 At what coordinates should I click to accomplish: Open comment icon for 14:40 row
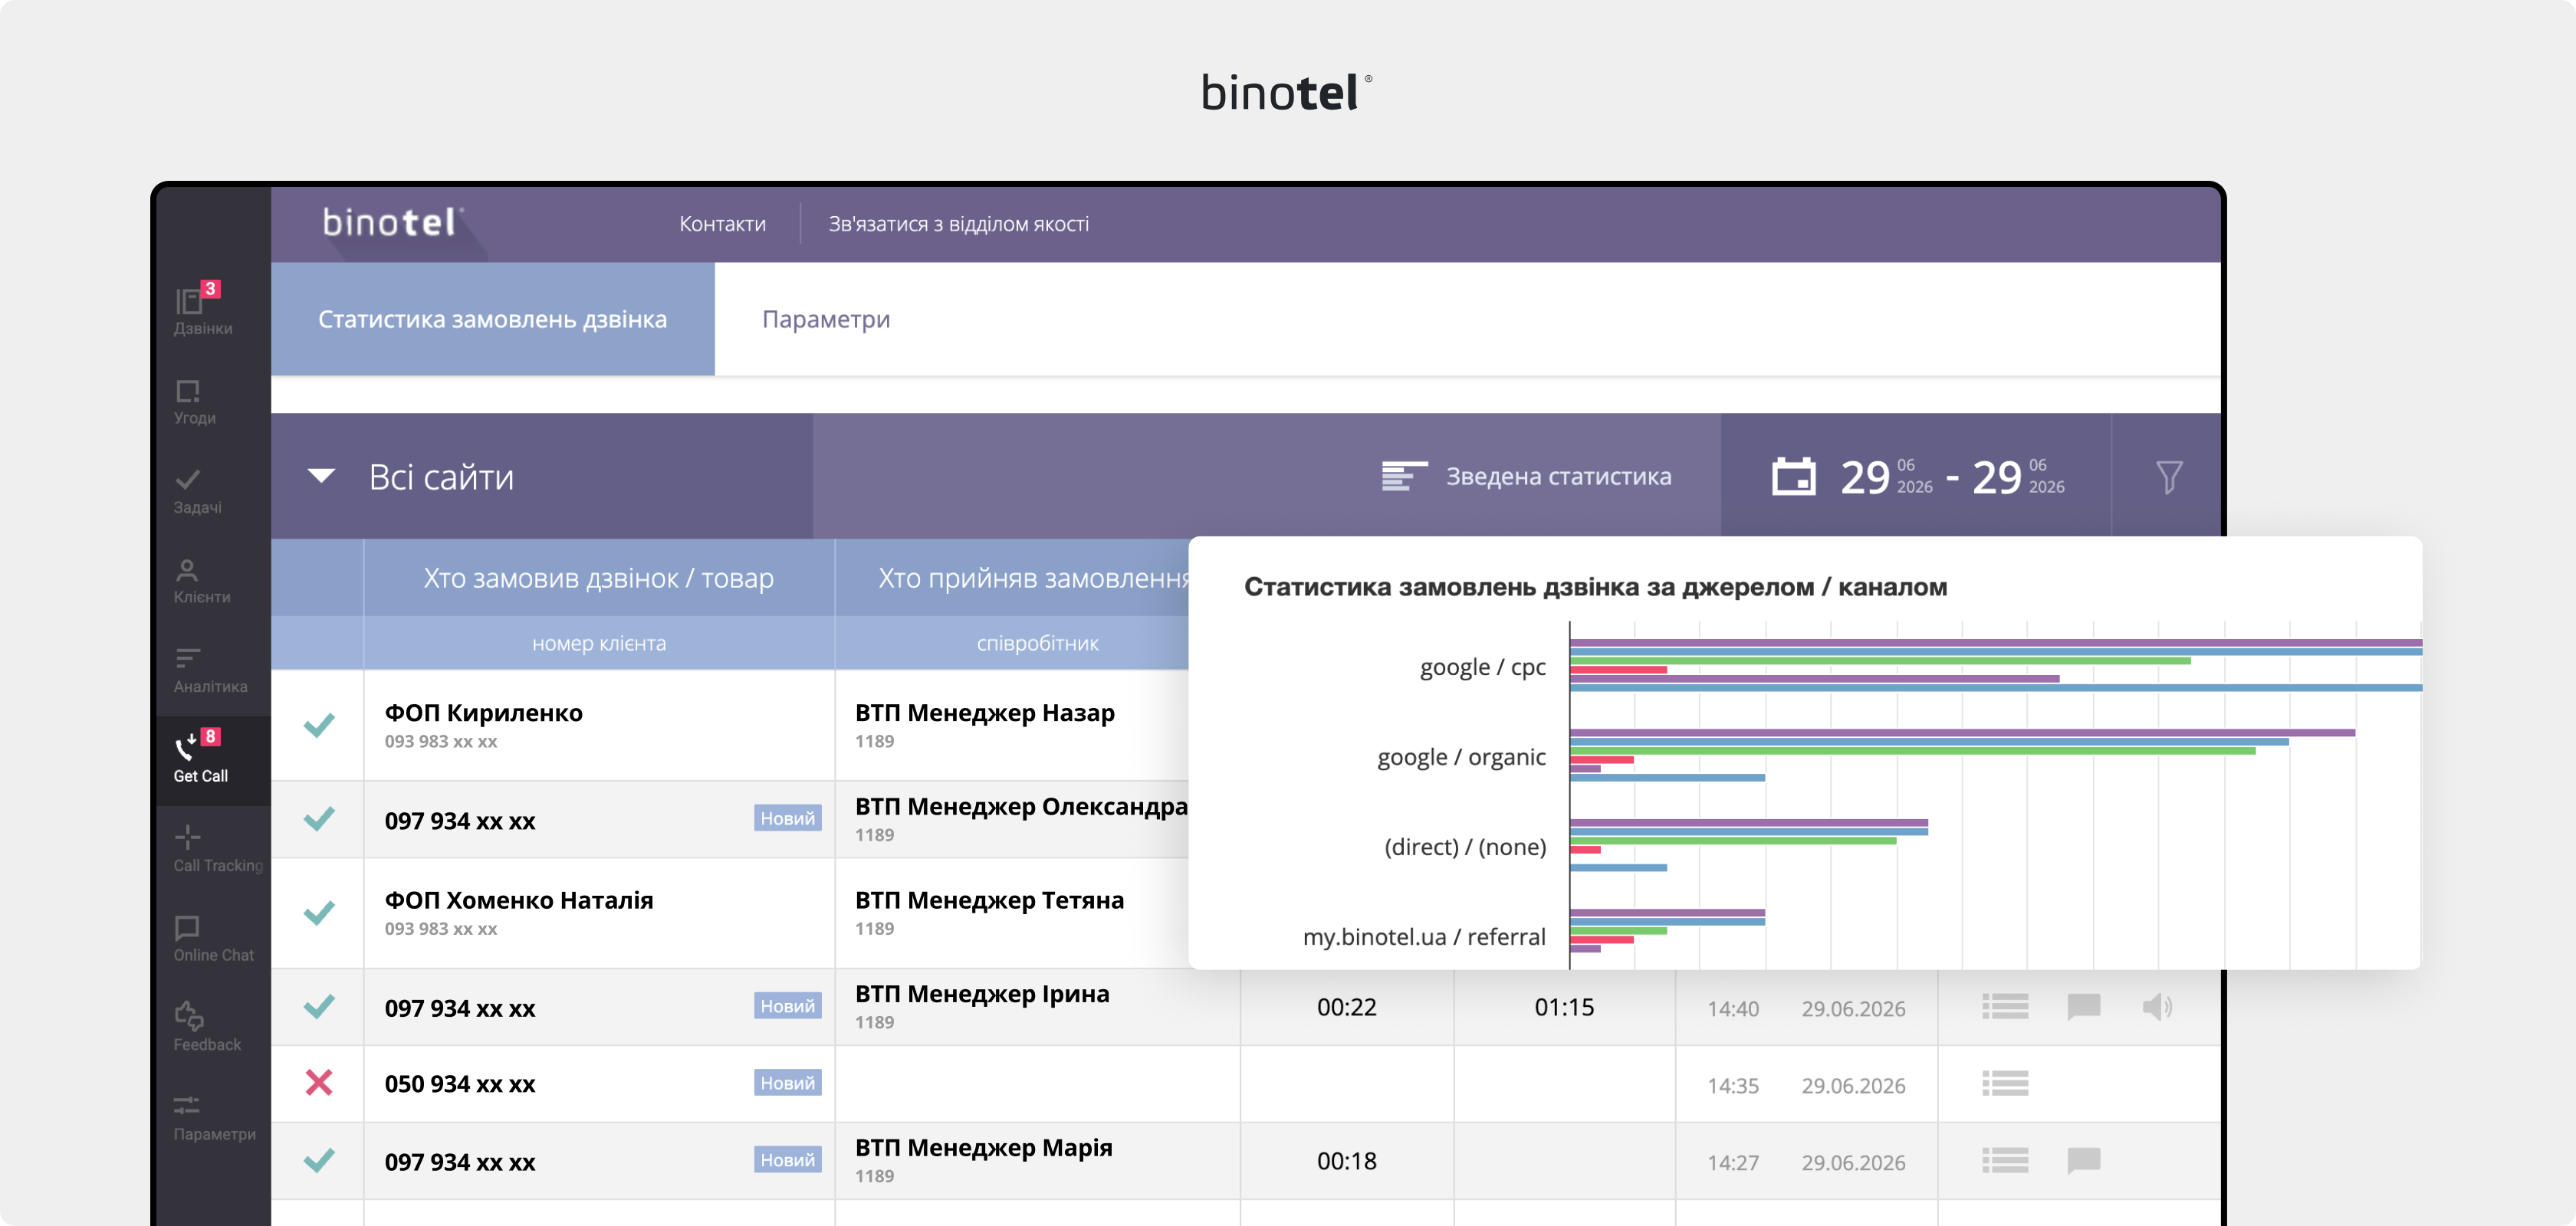(2083, 1006)
